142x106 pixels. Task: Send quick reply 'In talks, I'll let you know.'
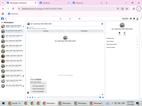(x=38, y=89)
